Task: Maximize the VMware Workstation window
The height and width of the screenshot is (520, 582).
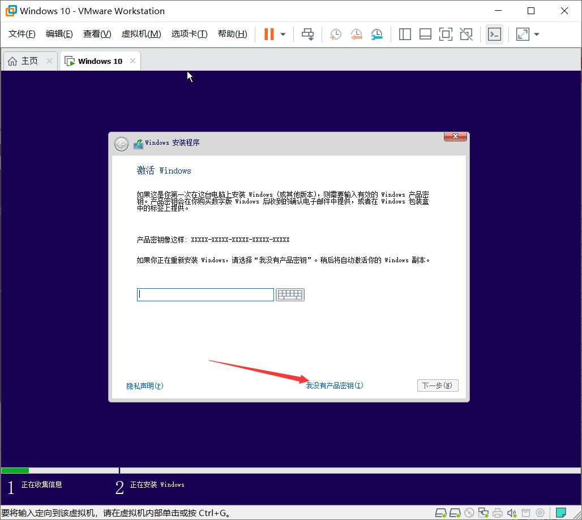Action: 531,11
